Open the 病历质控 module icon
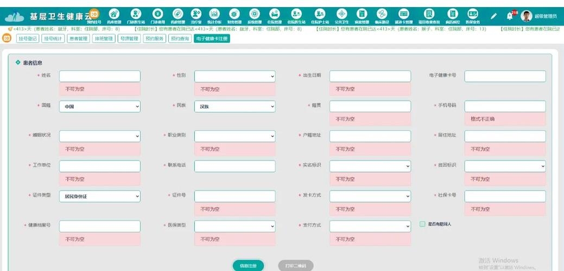The height and width of the screenshot is (271, 564). [453, 14]
